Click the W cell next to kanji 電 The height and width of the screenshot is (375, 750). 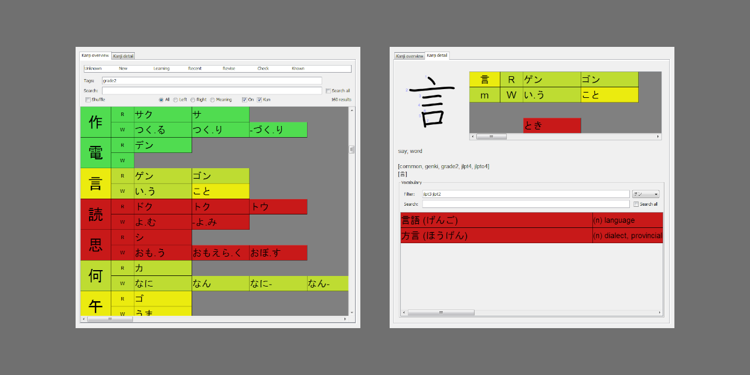click(122, 160)
